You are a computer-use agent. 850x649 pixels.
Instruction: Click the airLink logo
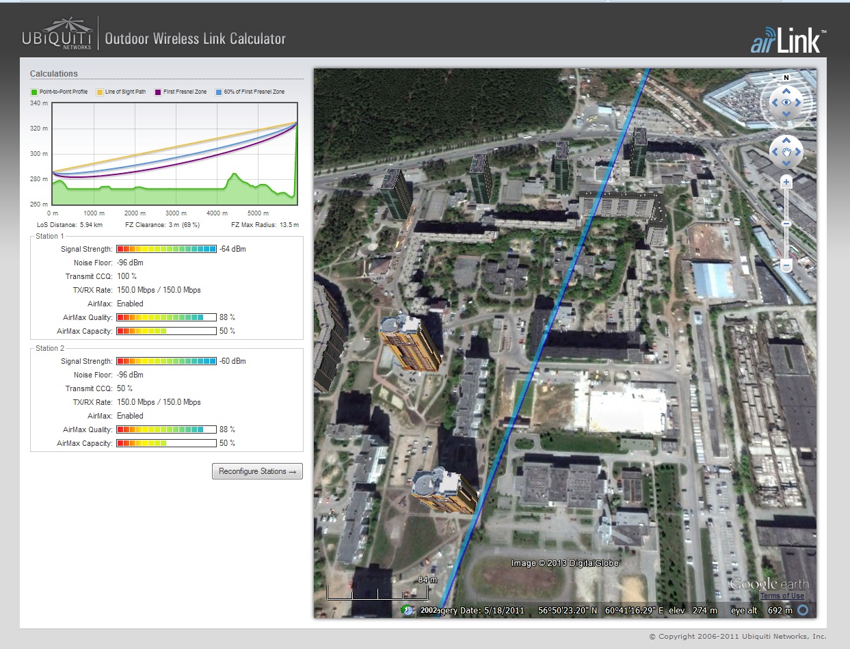tap(788, 42)
